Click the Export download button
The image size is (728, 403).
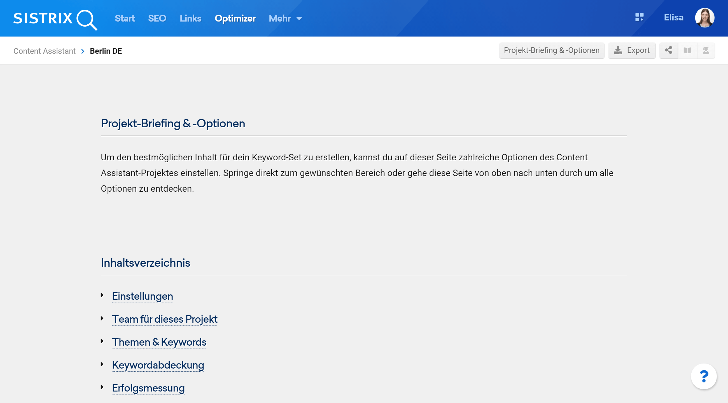tap(632, 51)
